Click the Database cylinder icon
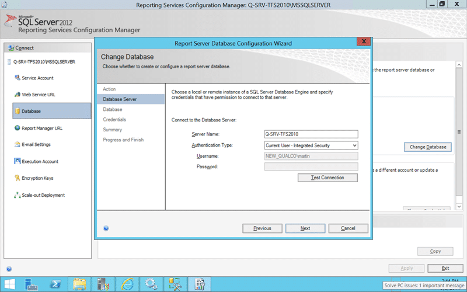The width and height of the screenshot is (467, 292). point(18,111)
